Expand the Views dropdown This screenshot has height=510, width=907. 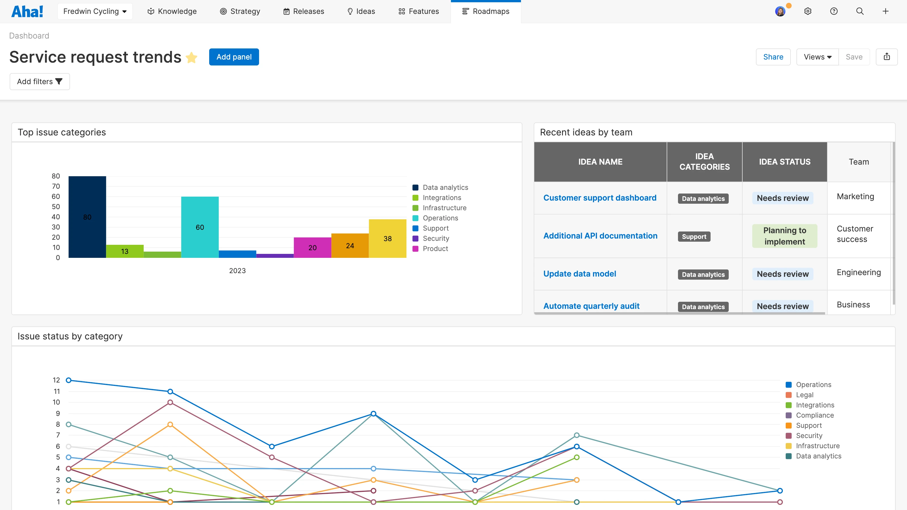pos(817,57)
